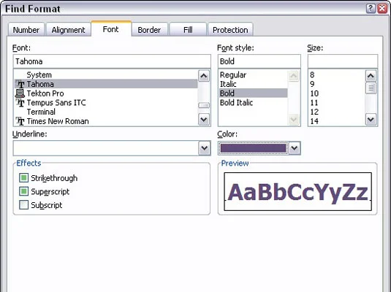Click the TrueType icon beside Tempus Sans ITC

pyautogui.click(x=20, y=103)
